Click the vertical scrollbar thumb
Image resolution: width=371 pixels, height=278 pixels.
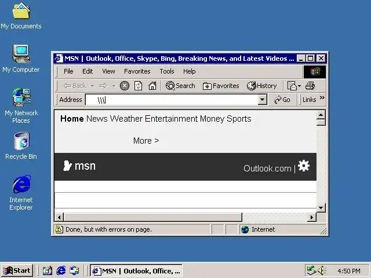pos(321,122)
